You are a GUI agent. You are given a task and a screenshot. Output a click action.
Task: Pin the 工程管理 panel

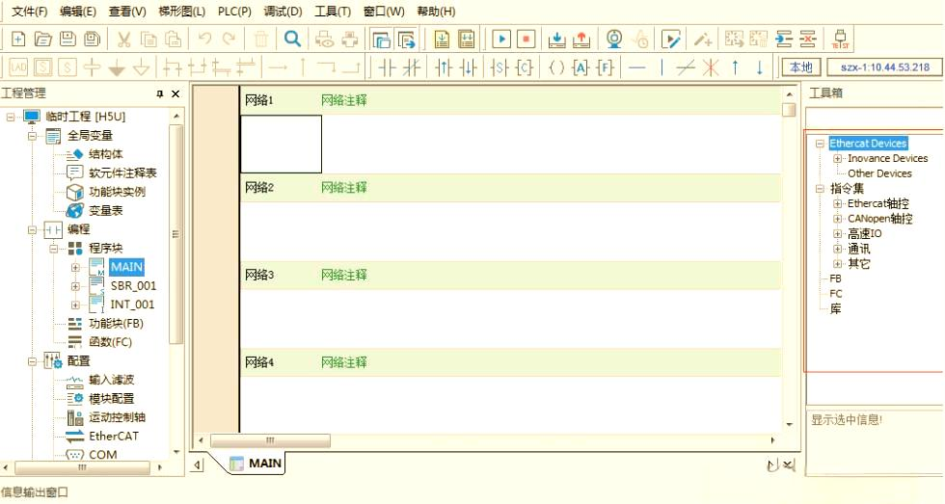160,93
